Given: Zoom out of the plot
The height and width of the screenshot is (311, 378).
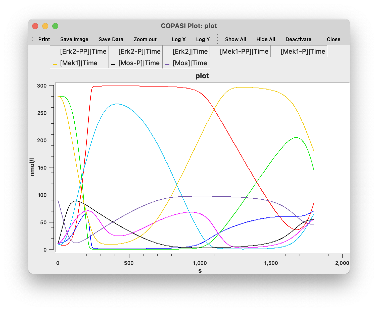Looking at the screenshot, I should coord(145,39).
